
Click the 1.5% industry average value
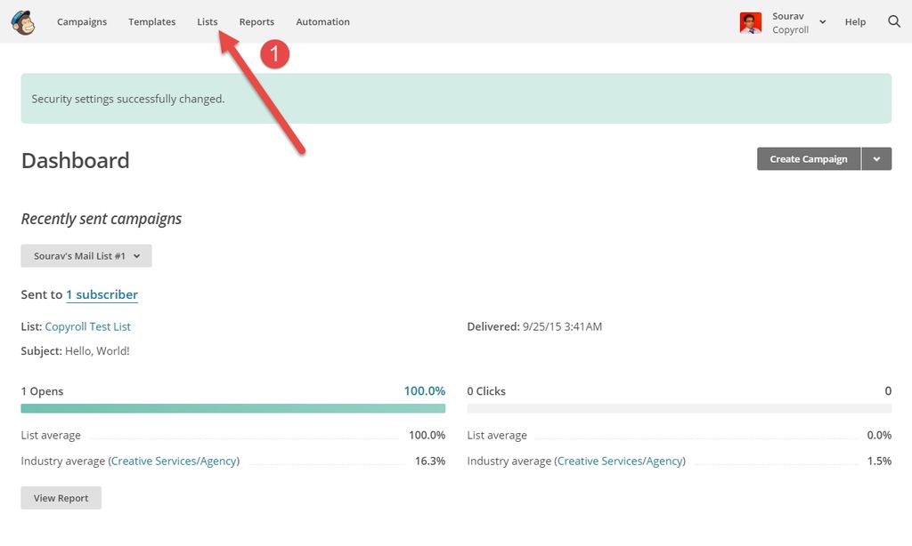click(x=879, y=461)
